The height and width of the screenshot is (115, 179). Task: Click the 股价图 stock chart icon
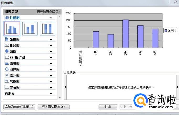point(7,87)
